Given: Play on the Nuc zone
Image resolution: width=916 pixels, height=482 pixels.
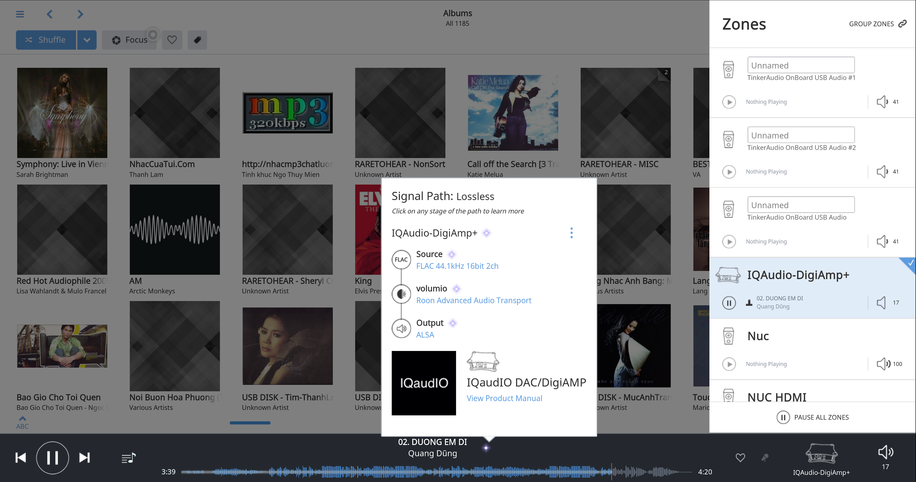Looking at the screenshot, I should click(729, 364).
